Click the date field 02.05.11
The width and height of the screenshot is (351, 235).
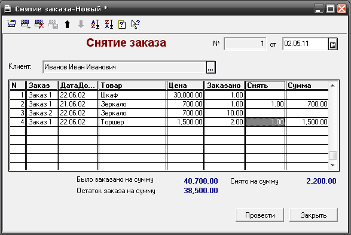click(306, 44)
